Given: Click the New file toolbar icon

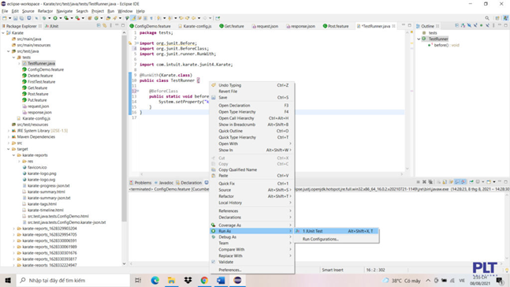Looking at the screenshot, I should 4,18.
